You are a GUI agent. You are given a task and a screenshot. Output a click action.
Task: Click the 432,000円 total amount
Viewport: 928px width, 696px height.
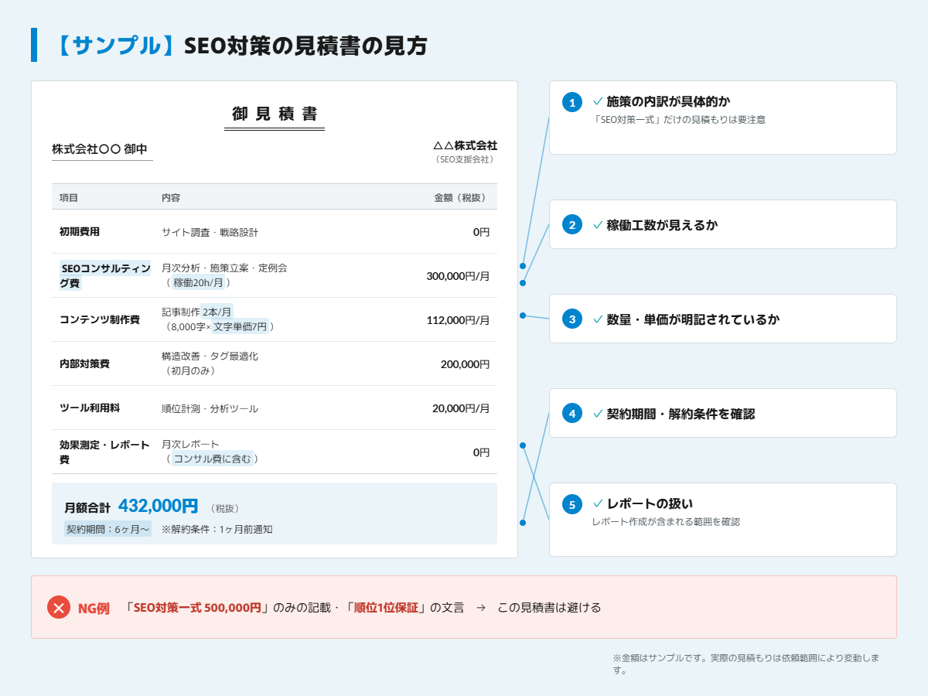point(159,506)
